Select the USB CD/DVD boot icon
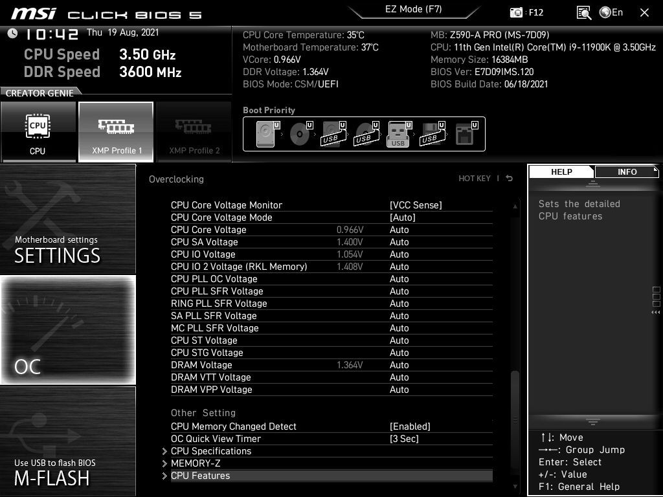Image resolution: width=663 pixels, height=497 pixels. click(x=367, y=134)
